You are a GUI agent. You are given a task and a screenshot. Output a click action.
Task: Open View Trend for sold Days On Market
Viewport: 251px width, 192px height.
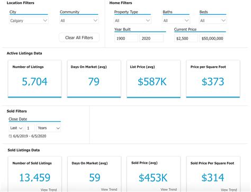click(109, 189)
